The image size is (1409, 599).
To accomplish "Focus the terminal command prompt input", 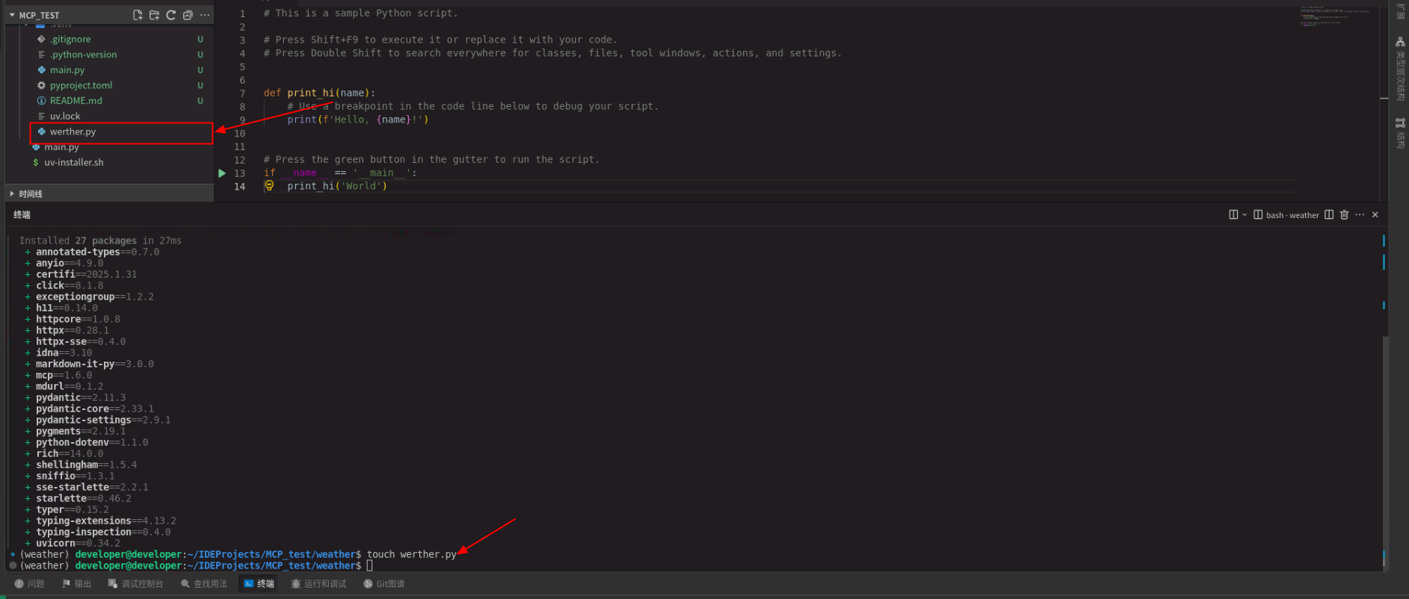I will [369, 566].
